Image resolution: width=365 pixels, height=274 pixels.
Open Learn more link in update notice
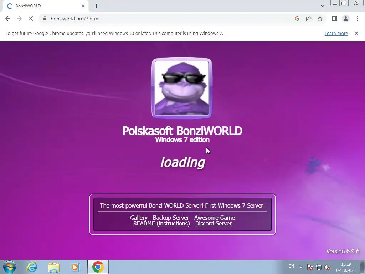tap(336, 33)
